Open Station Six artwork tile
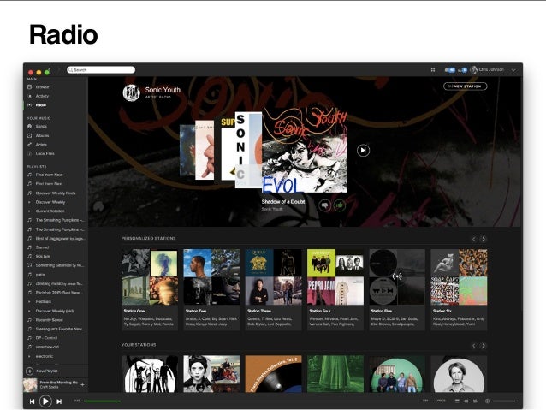 click(x=459, y=277)
